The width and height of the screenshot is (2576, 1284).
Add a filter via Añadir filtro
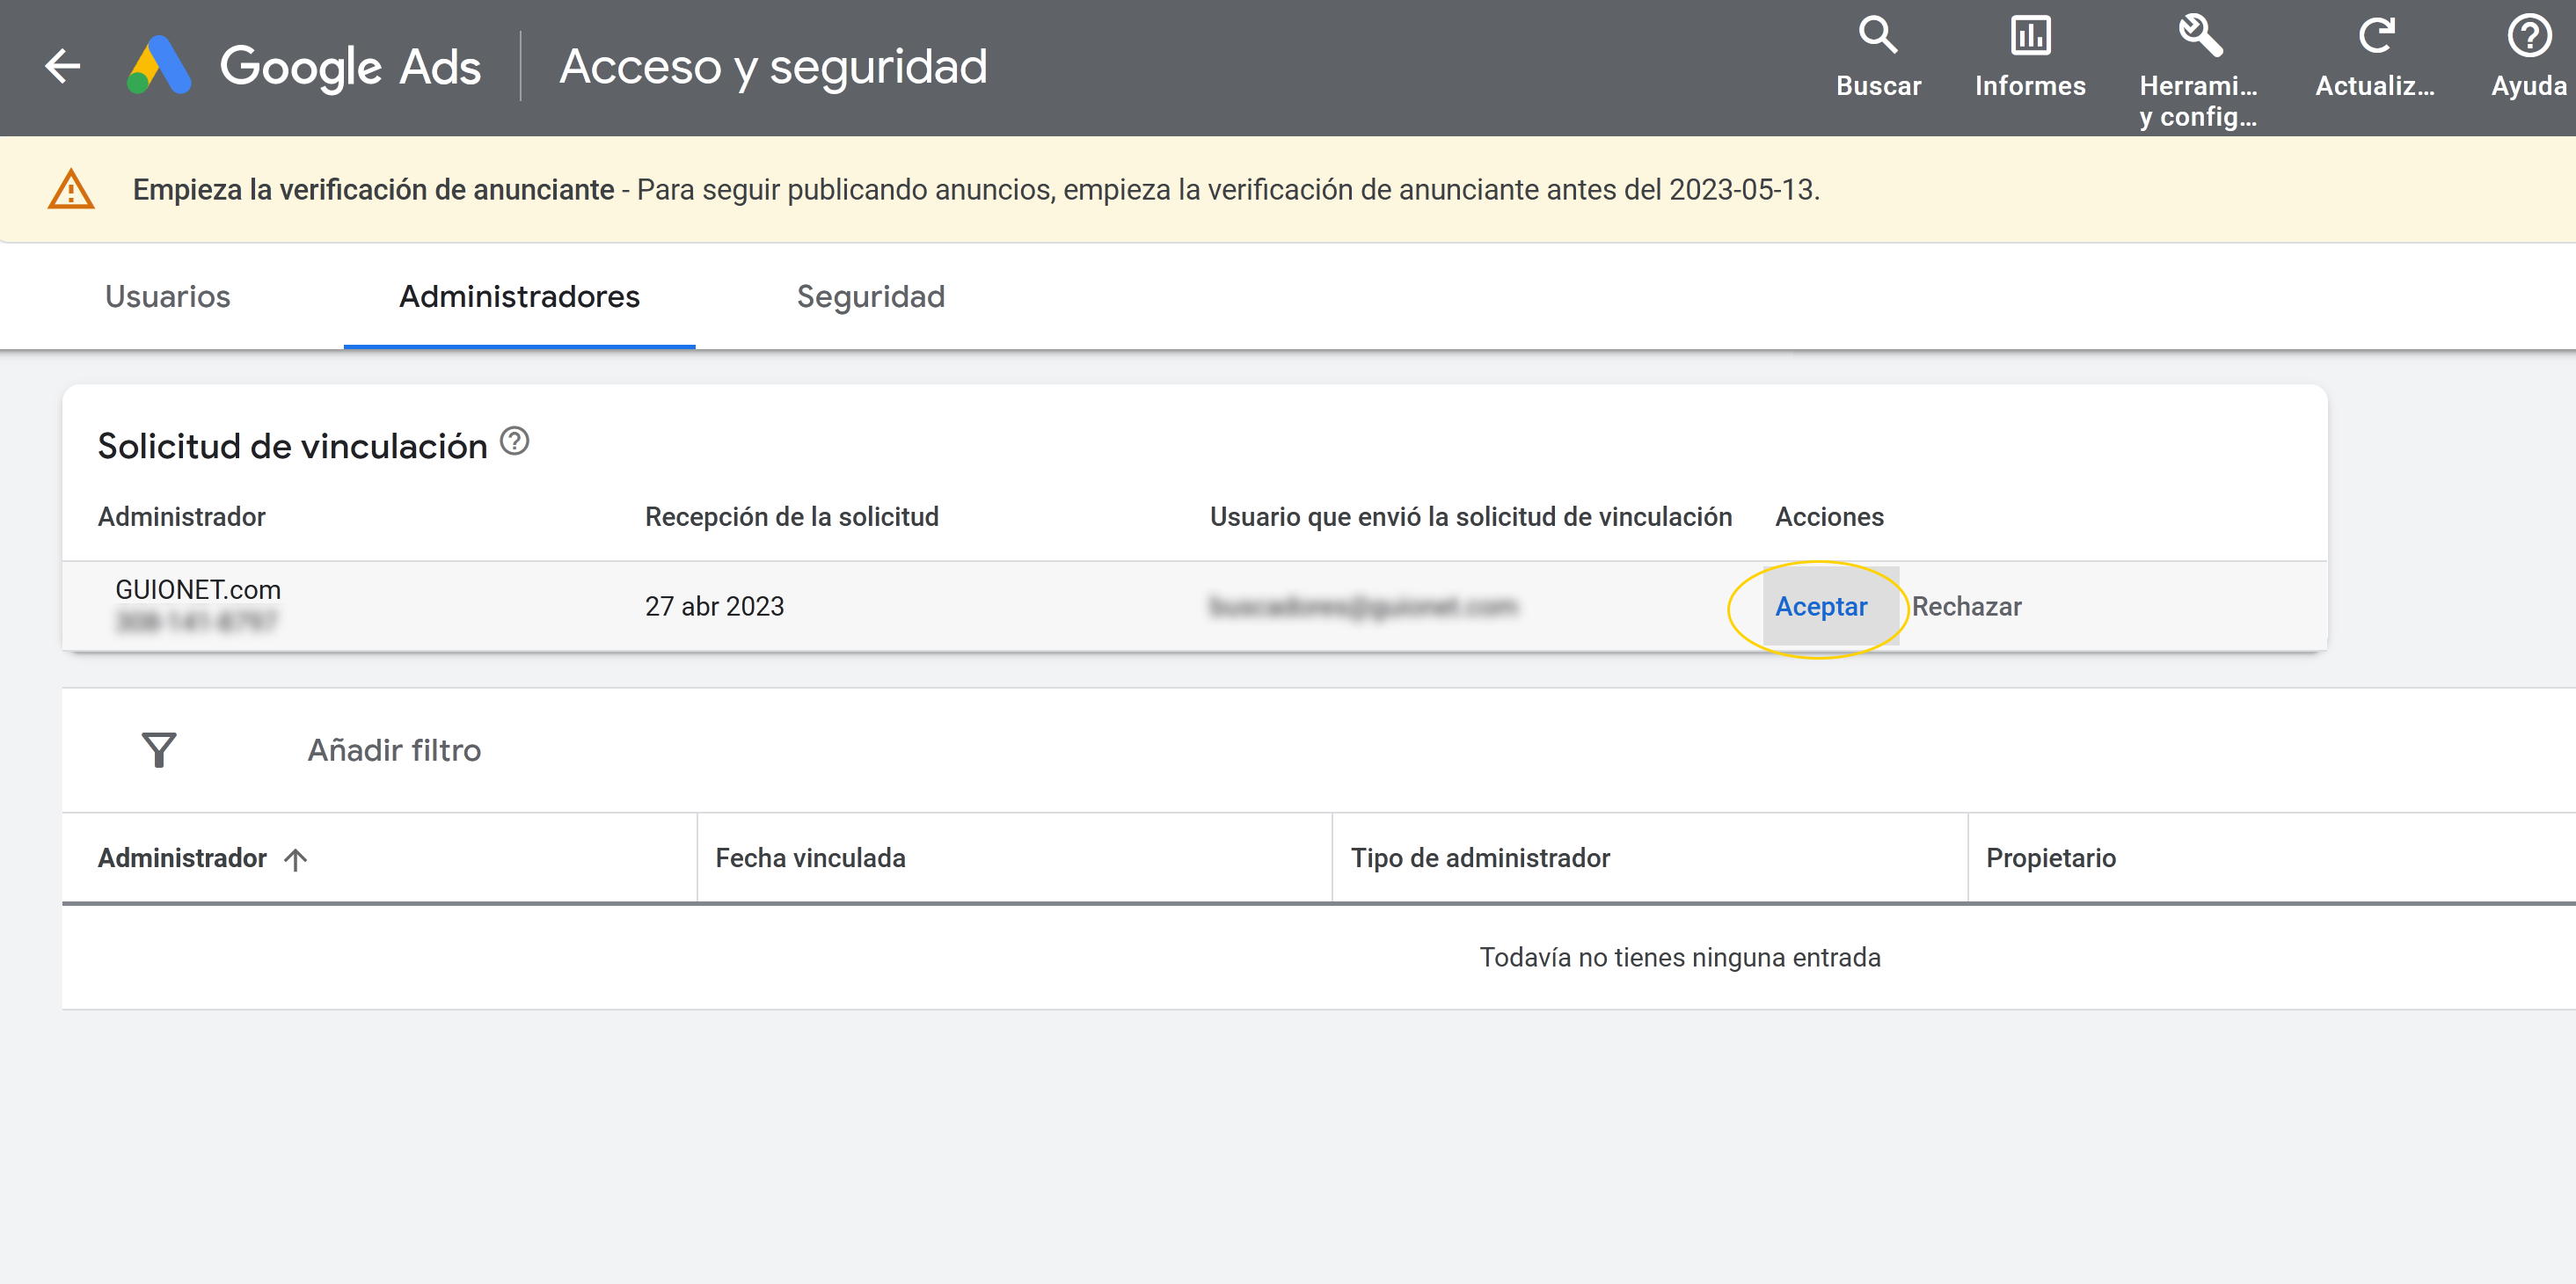[x=394, y=750]
